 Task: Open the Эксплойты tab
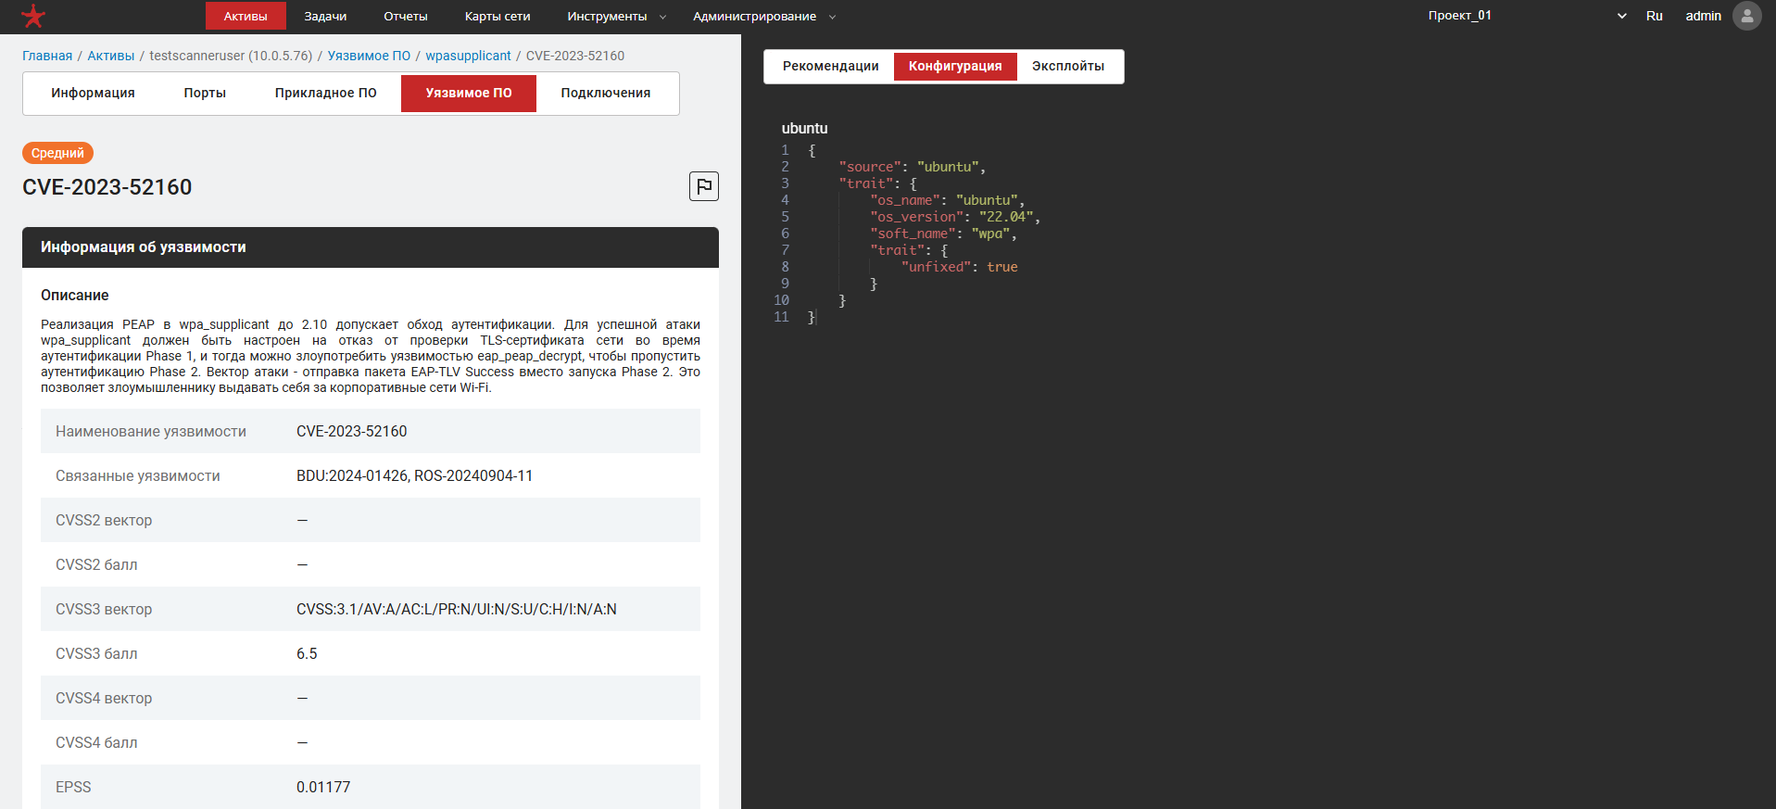(x=1068, y=66)
